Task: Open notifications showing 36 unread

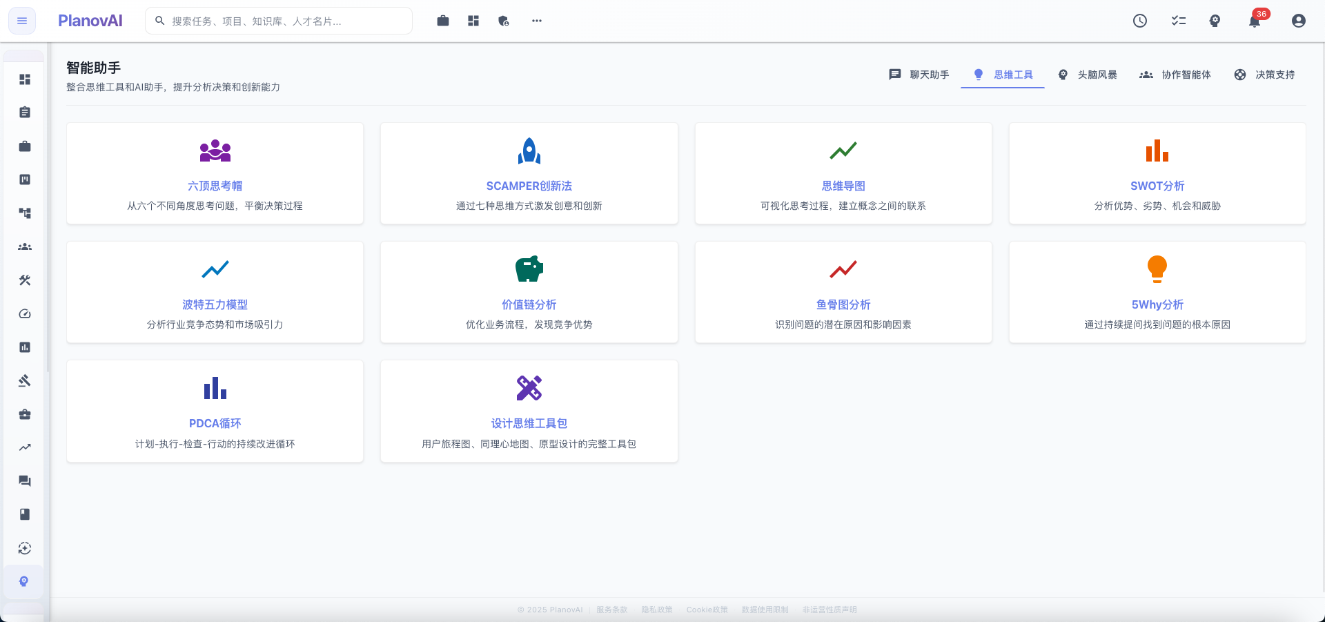Action: 1255,21
